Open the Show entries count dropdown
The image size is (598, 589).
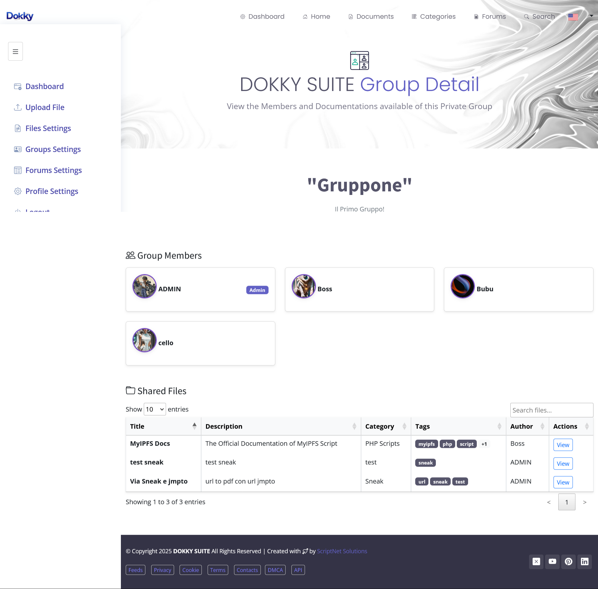[155, 409]
